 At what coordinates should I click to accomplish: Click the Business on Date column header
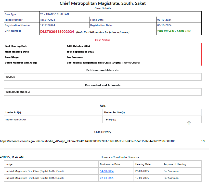click(110, 164)
